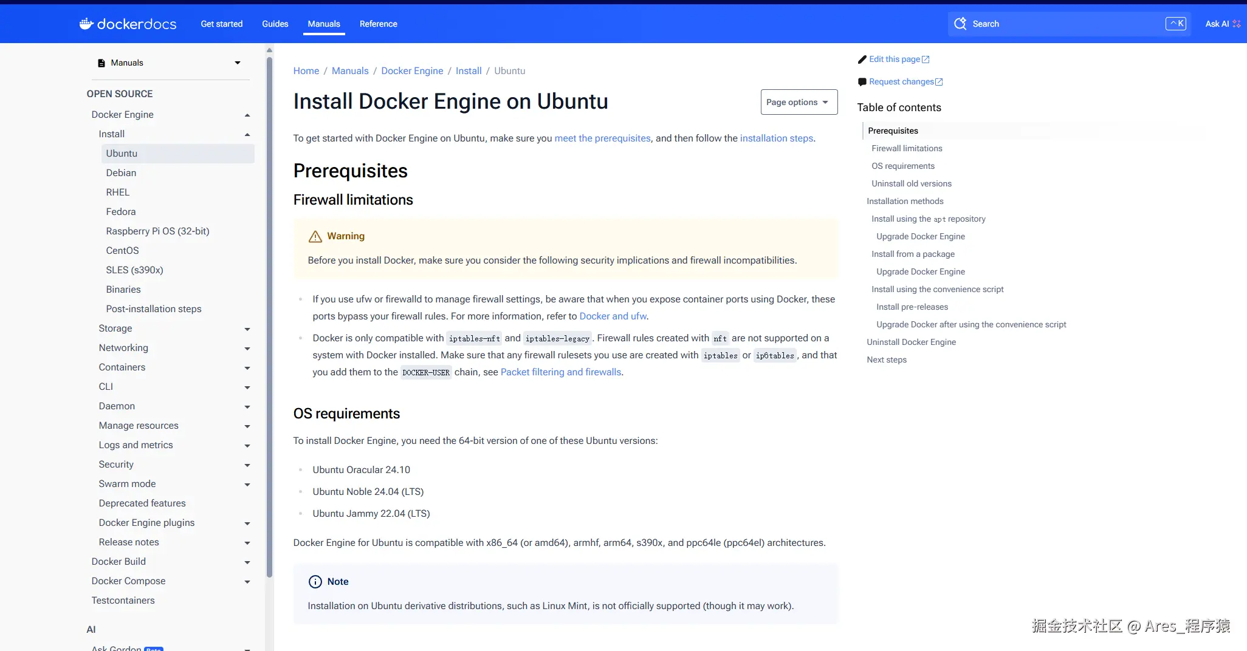Go to Docker Engine in the breadcrumb
Image resolution: width=1247 pixels, height=651 pixels.
[412, 71]
